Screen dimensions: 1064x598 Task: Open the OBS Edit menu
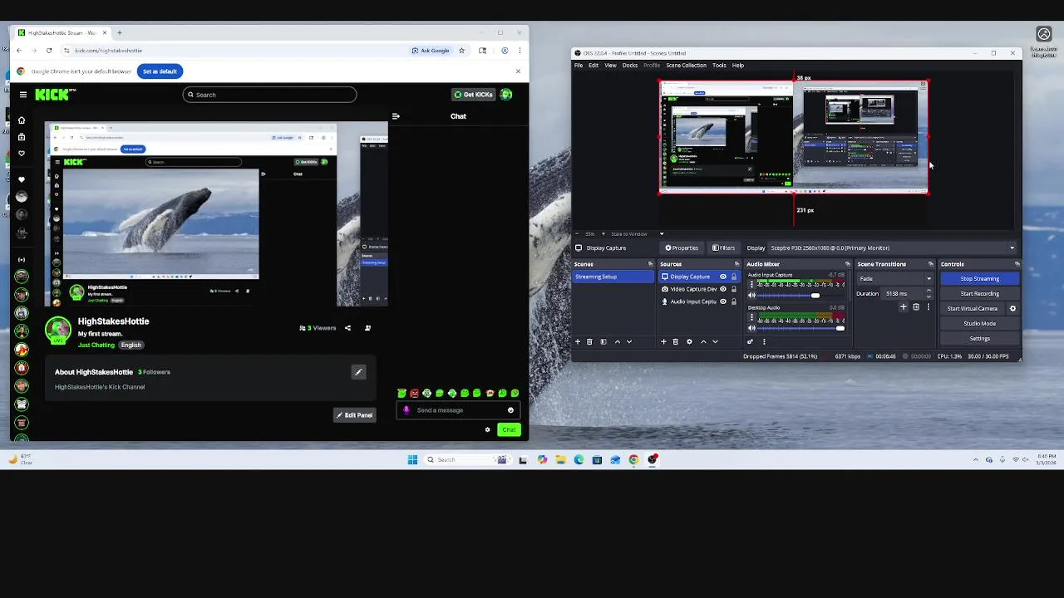click(594, 66)
